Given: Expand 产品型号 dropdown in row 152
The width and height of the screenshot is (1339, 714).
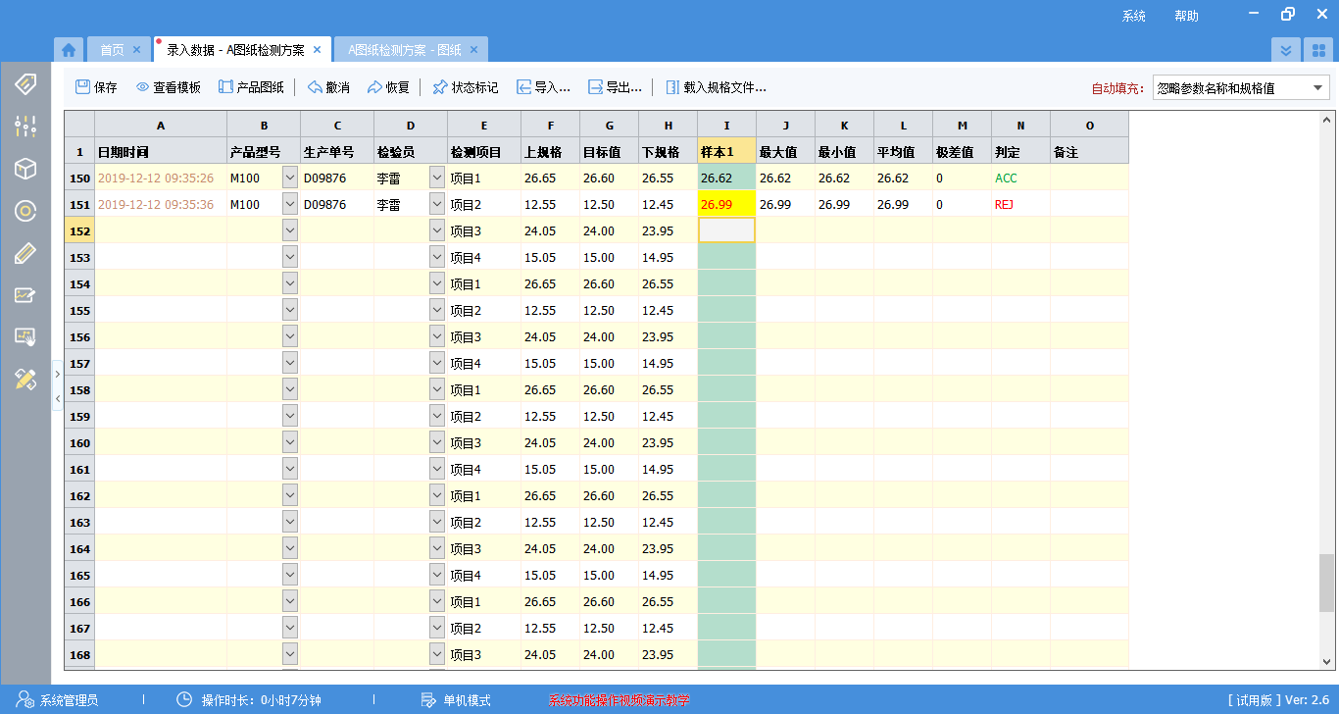Looking at the screenshot, I should (x=289, y=230).
